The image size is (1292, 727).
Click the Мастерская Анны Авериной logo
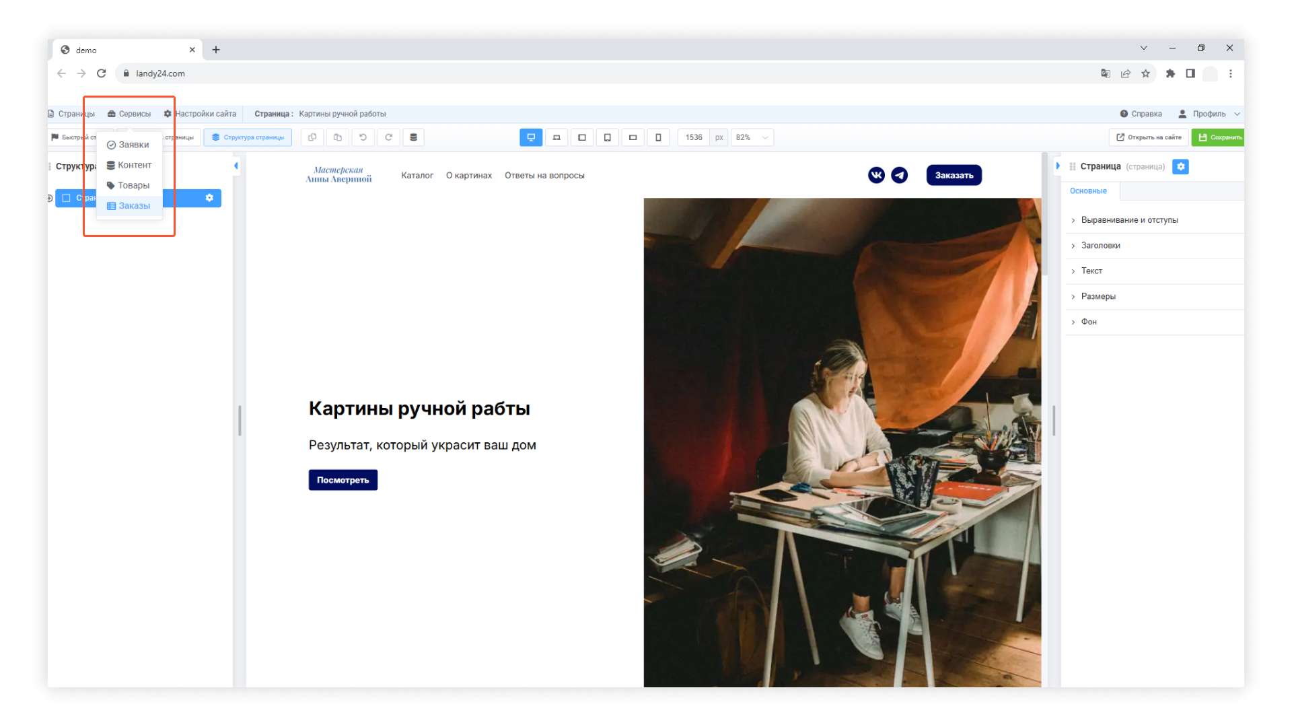tap(338, 175)
